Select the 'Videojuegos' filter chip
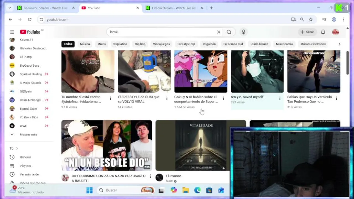 pyautogui.click(x=162, y=44)
